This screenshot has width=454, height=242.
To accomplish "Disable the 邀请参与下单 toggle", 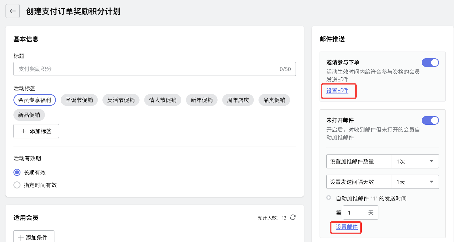I will (x=430, y=63).
